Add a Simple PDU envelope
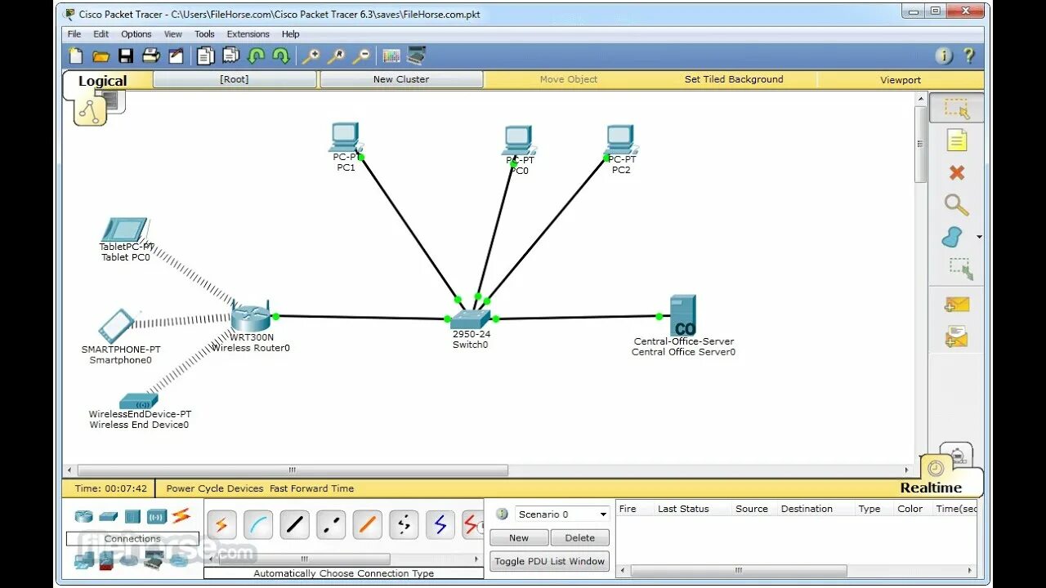 click(x=956, y=305)
